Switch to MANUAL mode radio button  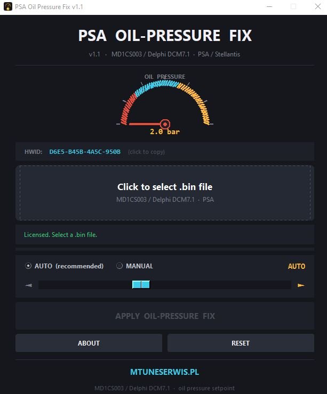(119, 266)
